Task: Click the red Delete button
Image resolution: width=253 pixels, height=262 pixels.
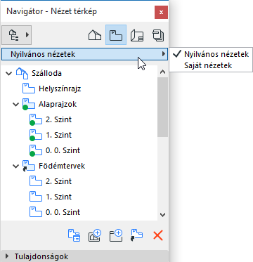Action: click(158, 235)
